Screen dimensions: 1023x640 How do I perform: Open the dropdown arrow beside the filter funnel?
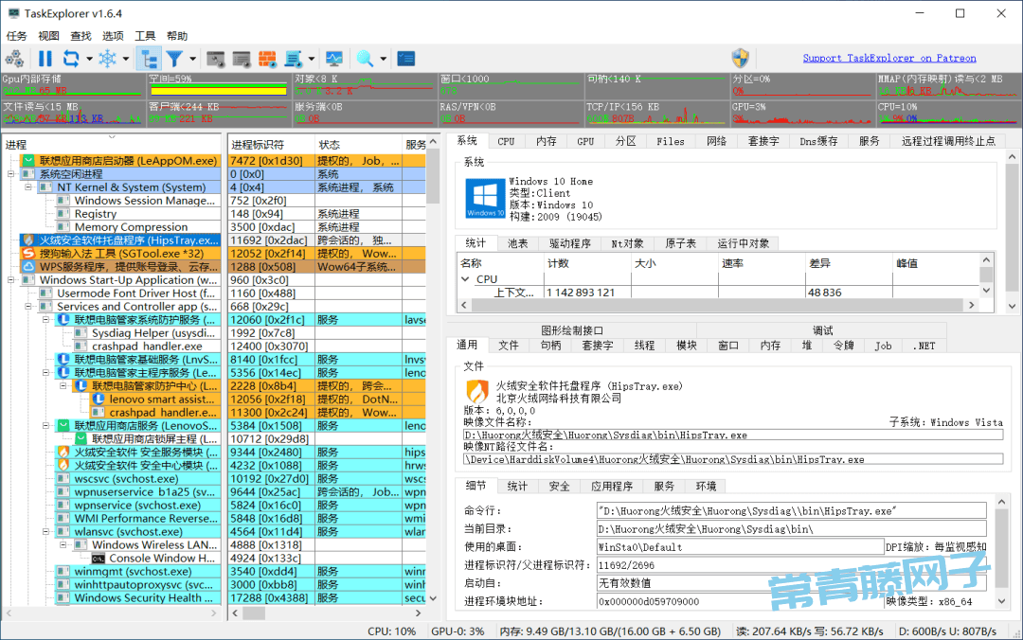(x=192, y=59)
